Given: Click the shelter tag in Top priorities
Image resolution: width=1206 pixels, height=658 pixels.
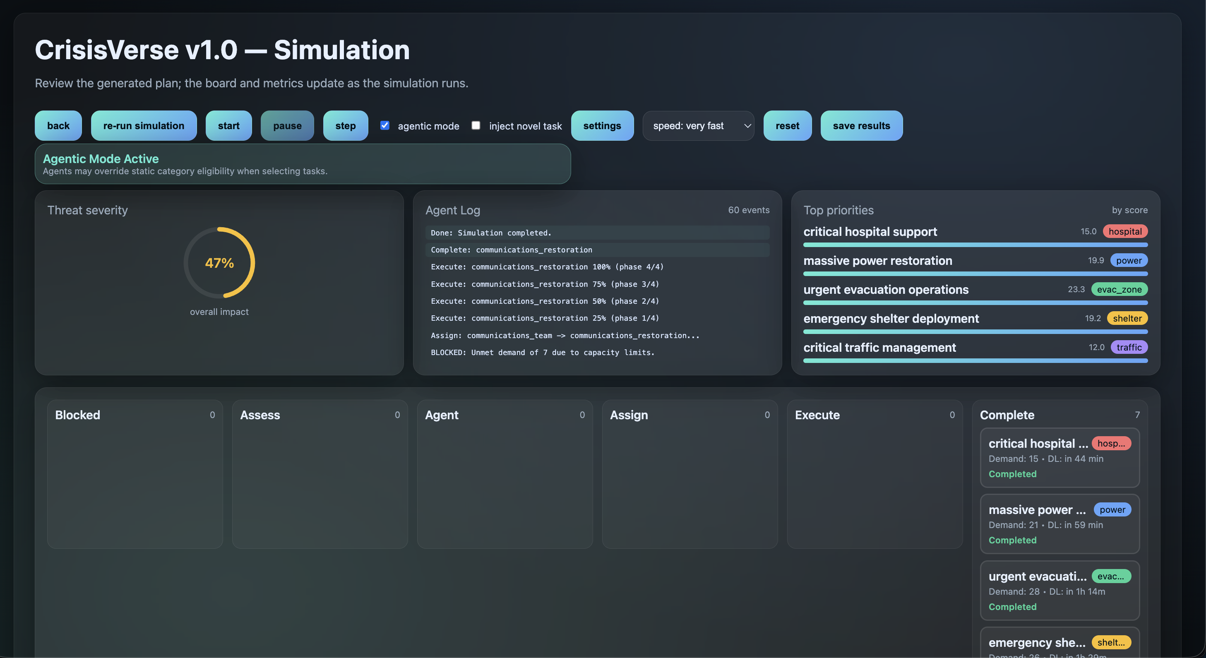Looking at the screenshot, I should (x=1127, y=318).
